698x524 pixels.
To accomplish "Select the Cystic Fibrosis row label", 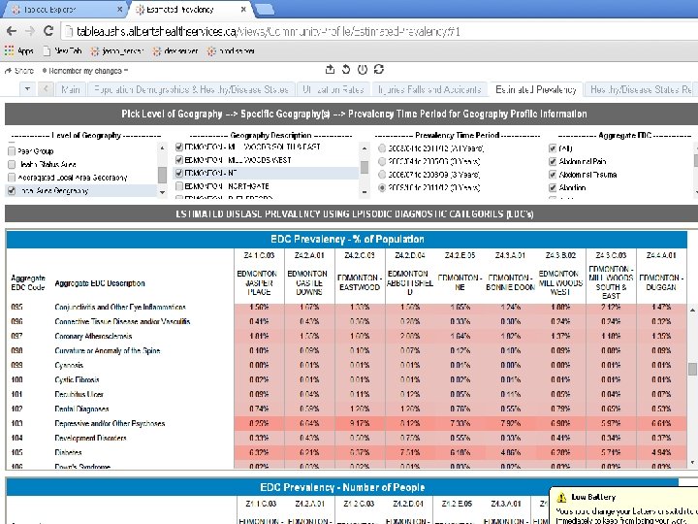I will point(77,379).
